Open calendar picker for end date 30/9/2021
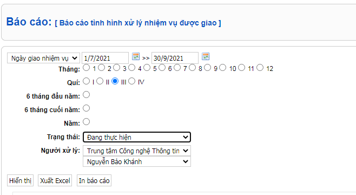 (x=206, y=56)
